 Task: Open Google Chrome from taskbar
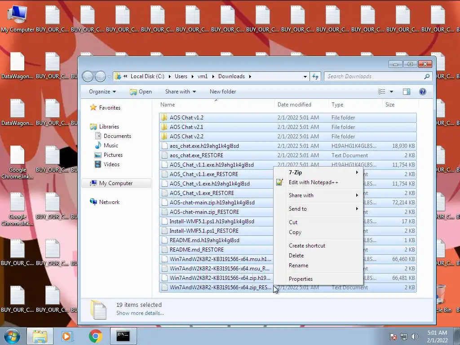click(95, 336)
